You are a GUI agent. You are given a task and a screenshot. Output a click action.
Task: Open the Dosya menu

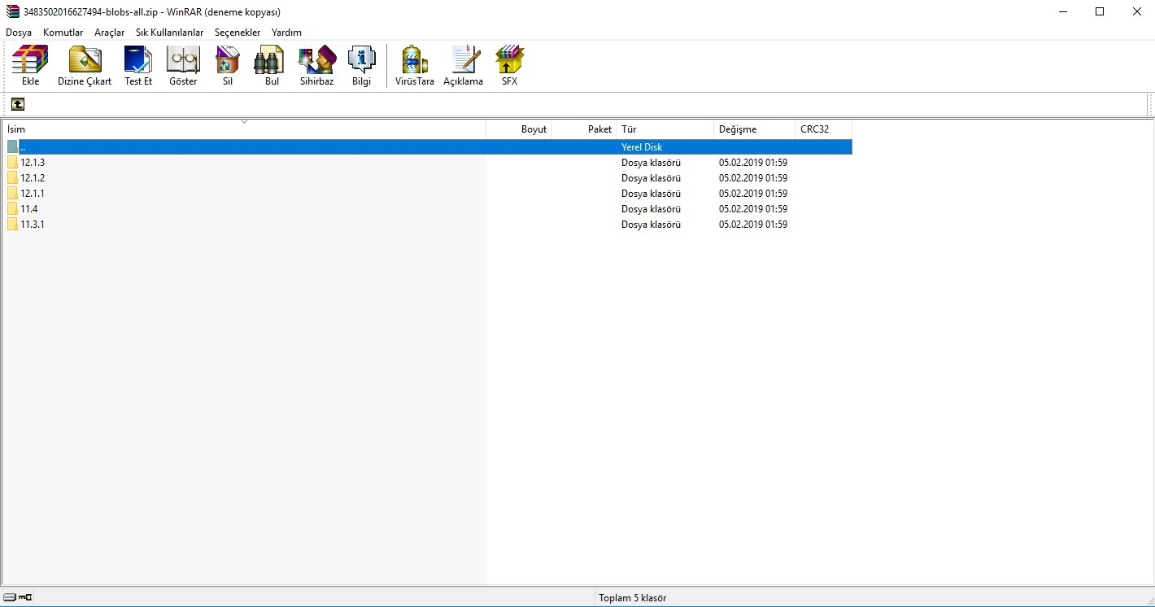pyautogui.click(x=19, y=33)
